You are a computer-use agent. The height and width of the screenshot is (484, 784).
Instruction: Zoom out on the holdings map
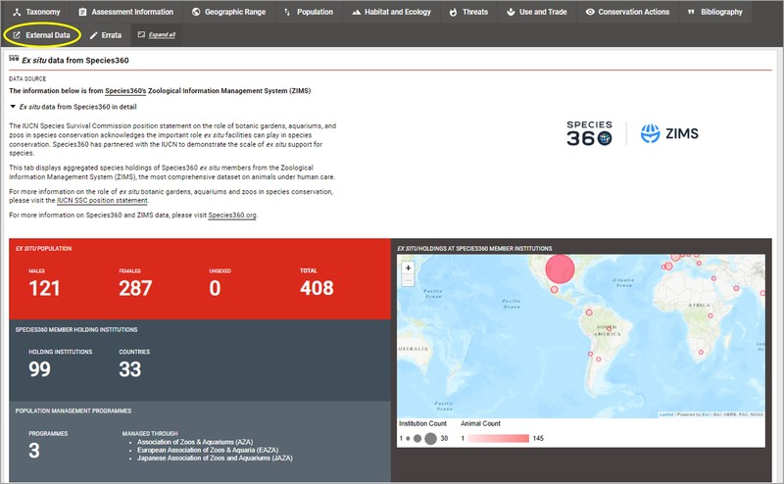[408, 280]
